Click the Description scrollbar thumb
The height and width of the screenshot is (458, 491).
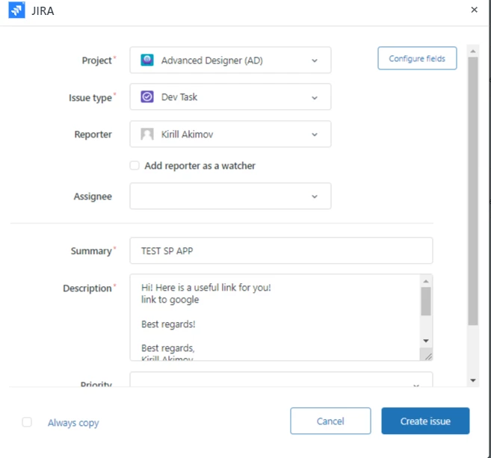pos(426,301)
